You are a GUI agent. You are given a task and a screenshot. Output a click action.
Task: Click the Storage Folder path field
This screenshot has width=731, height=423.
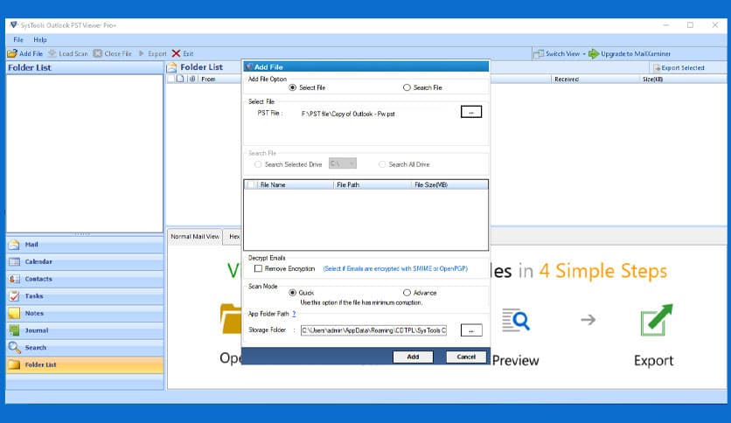tap(373, 330)
